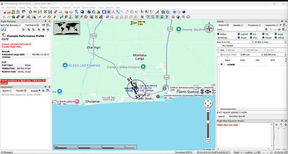Click the house-shaped Go Home icon

click(x=30, y=12)
